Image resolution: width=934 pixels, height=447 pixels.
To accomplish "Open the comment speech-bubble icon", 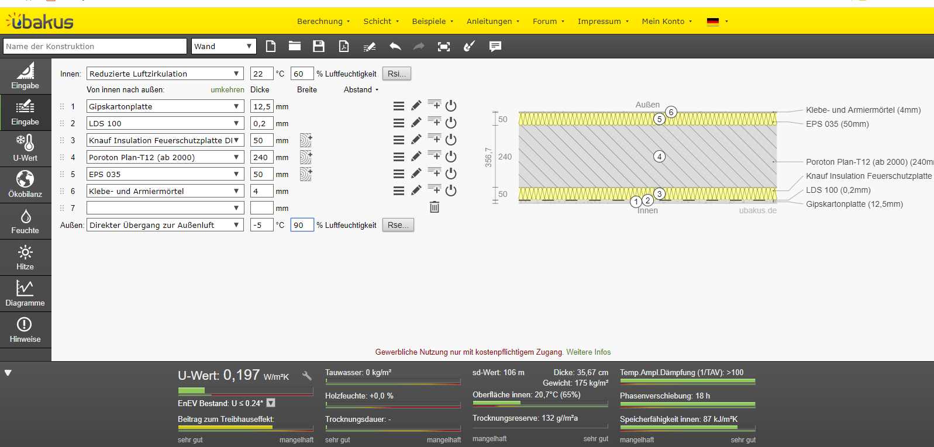I will [495, 46].
